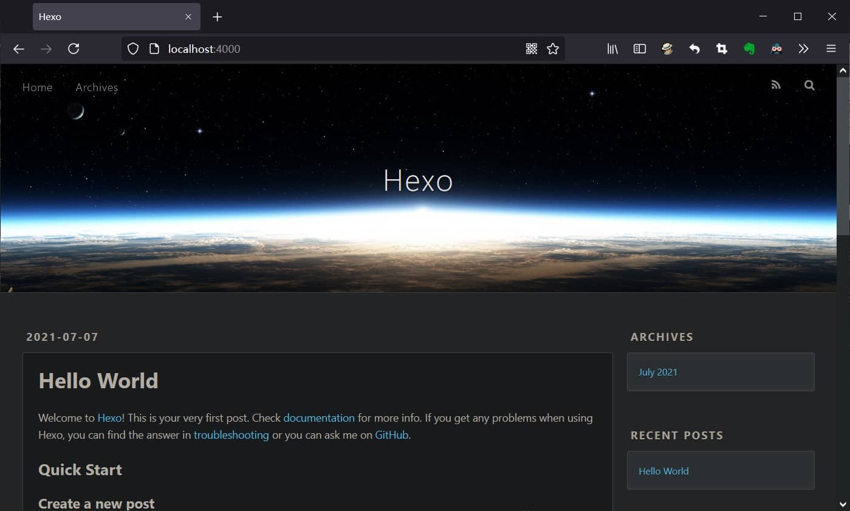Image resolution: width=850 pixels, height=511 pixels.
Task: Open the July 2021 archive link
Action: pos(657,372)
